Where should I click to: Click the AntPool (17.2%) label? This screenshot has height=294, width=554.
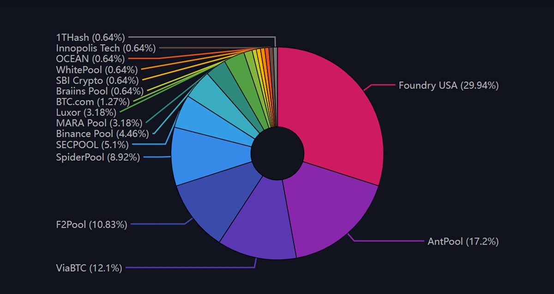pyautogui.click(x=463, y=241)
